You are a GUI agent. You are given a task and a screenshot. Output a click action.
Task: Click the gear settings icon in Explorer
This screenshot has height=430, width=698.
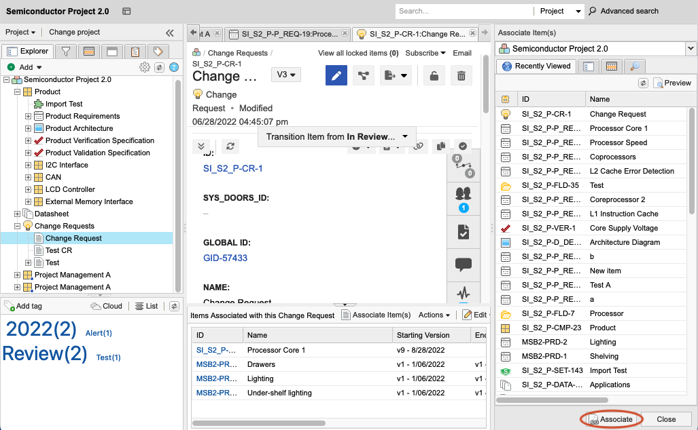(x=144, y=67)
